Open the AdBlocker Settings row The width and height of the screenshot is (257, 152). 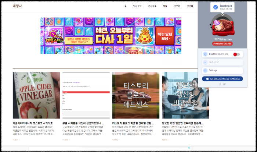222,71
